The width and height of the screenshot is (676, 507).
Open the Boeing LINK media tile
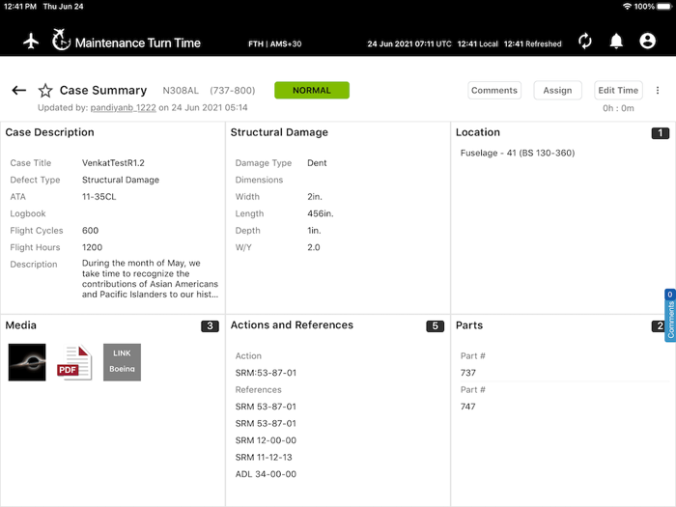pos(122,362)
